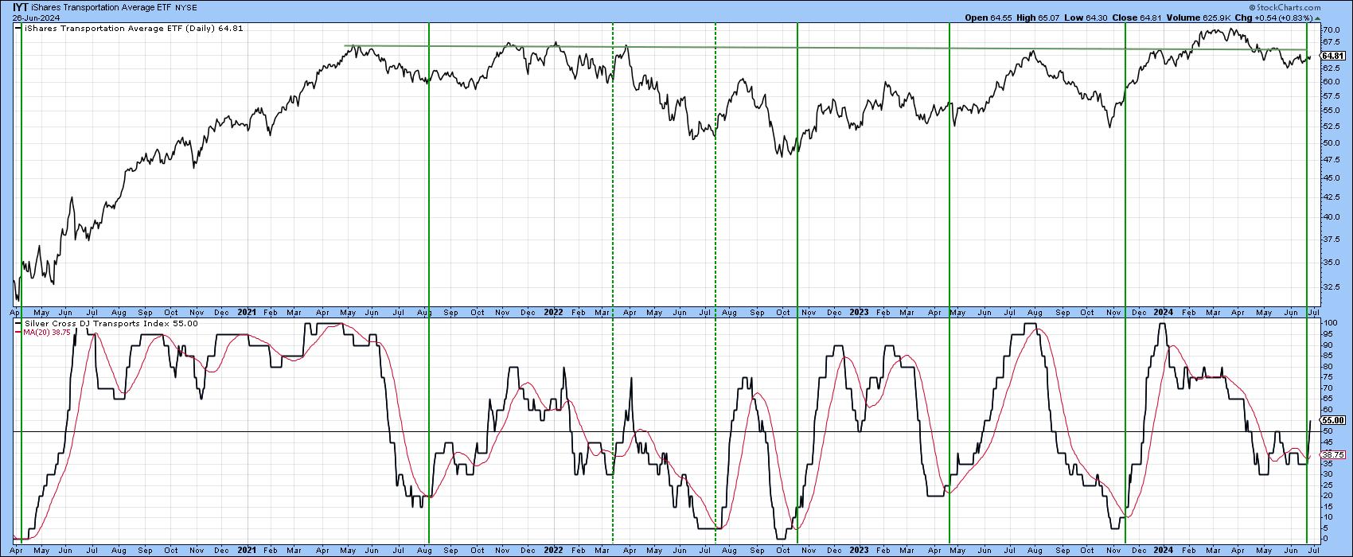This screenshot has height=557, width=1353.
Task: Click the 42.5 label on the price axis
Action: pos(1330,197)
